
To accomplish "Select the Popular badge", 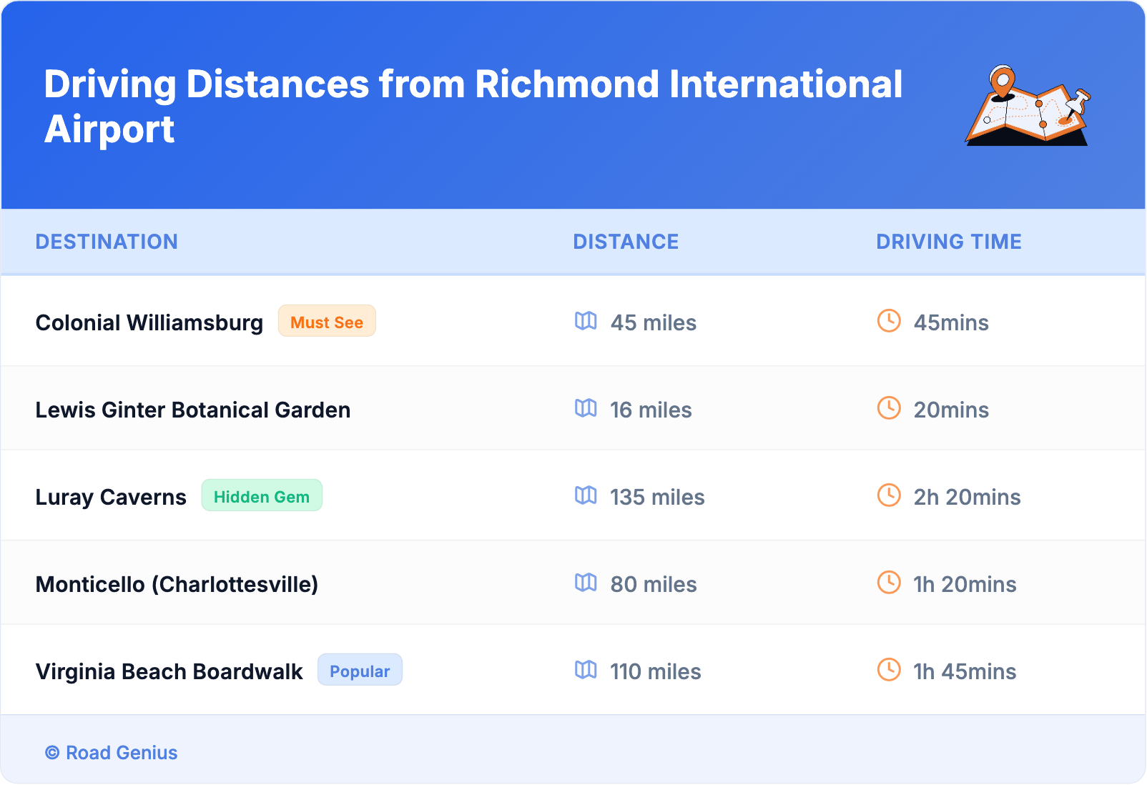I will [x=360, y=671].
